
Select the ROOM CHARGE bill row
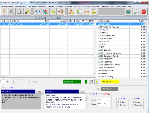[47, 24]
